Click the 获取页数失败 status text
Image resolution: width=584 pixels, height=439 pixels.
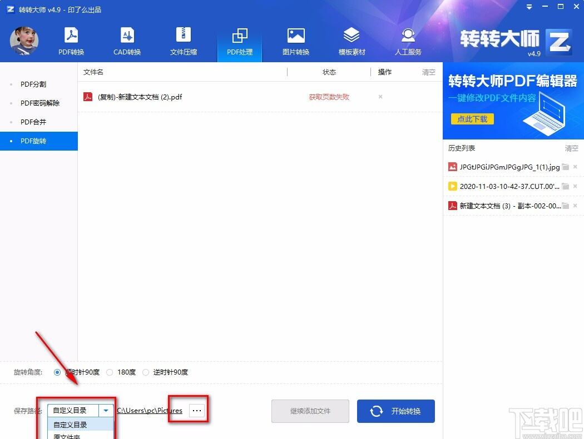(329, 97)
